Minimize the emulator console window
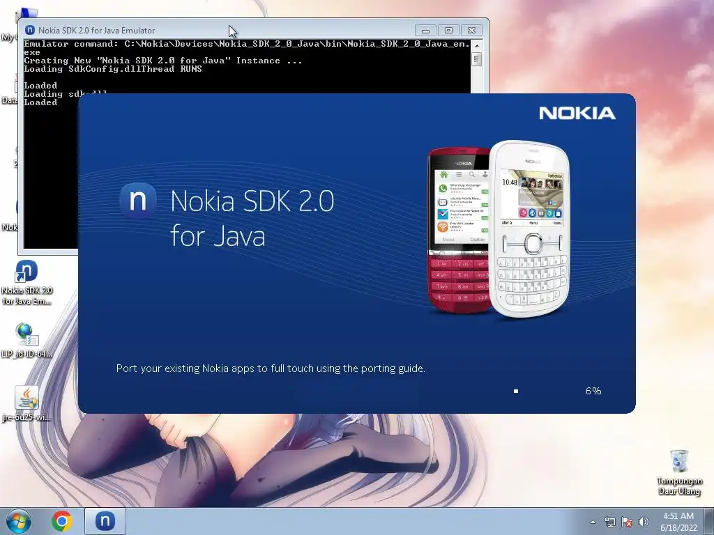The height and width of the screenshot is (535, 714). coord(426,31)
